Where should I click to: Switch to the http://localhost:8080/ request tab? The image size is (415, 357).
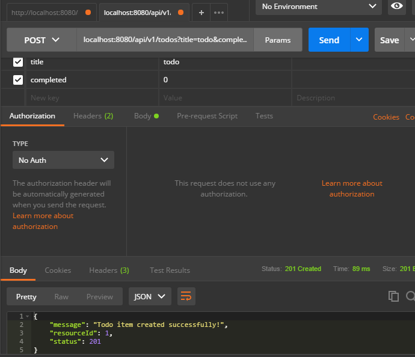[51, 13]
